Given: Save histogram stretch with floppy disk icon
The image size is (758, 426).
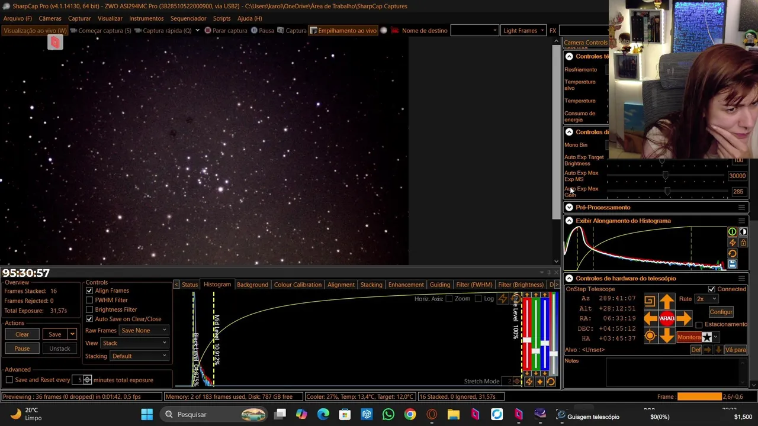Looking at the screenshot, I should [733, 264].
